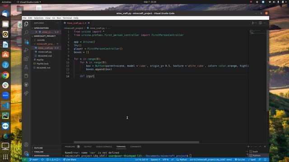Start Live Share from status bar

(70, 160)
